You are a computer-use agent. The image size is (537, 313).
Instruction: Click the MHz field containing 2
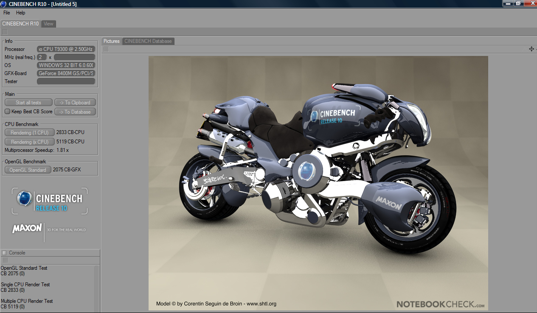[42, 57]
